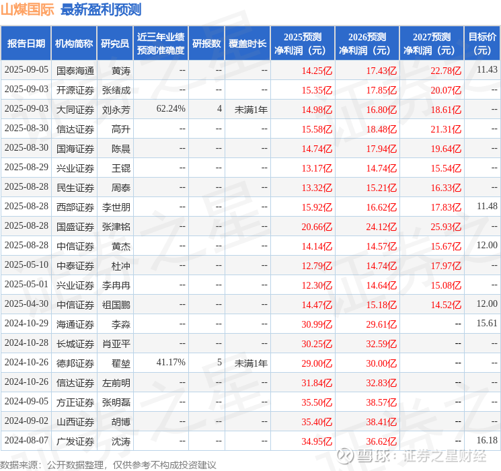The height and width of the screenshot is (471, 501).
Task: Click the 2025 forecast 29.00亿
Action: pyautogui.click(x=317, y=363)
